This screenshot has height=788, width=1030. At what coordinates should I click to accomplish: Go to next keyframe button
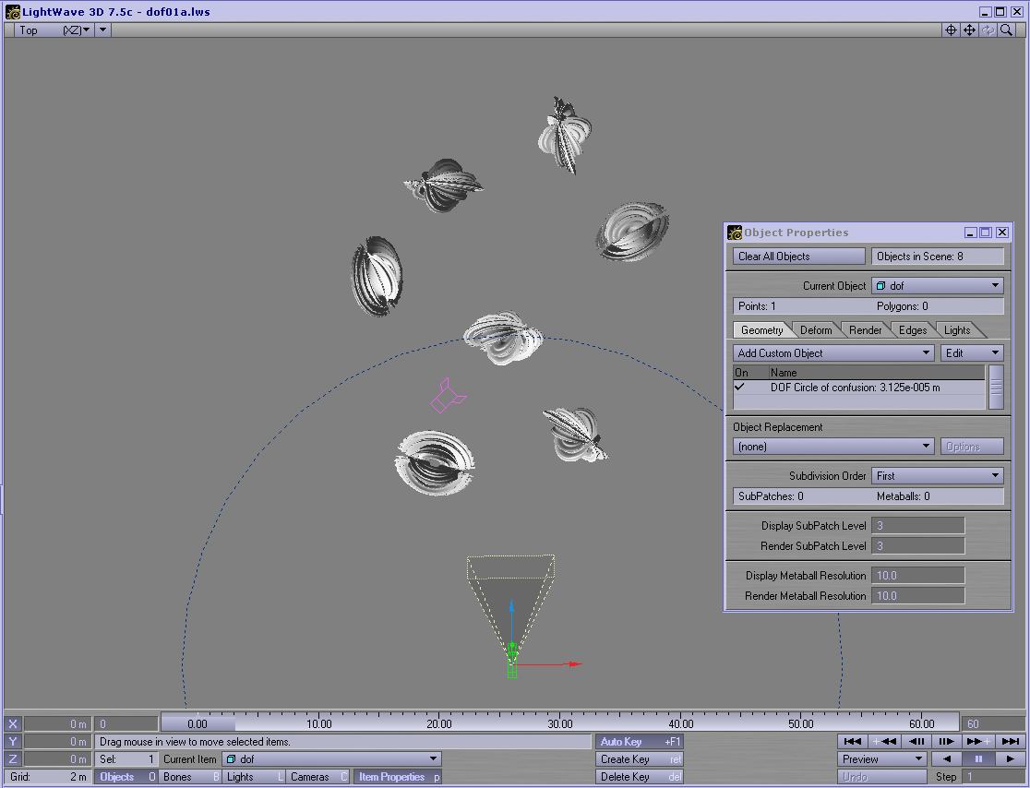(978, 741)
